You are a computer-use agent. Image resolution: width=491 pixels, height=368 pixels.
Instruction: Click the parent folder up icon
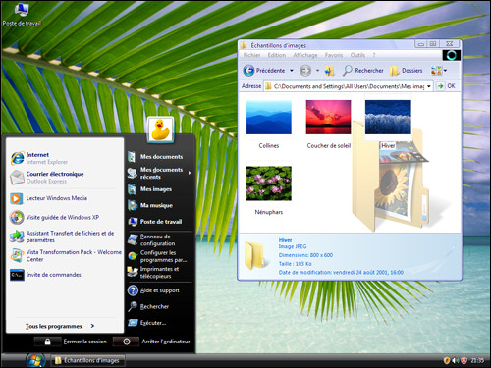click(330, 71)
